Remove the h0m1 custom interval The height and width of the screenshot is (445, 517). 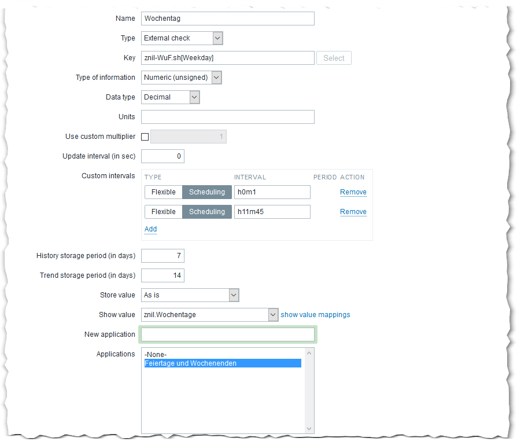tap(353, 192)
